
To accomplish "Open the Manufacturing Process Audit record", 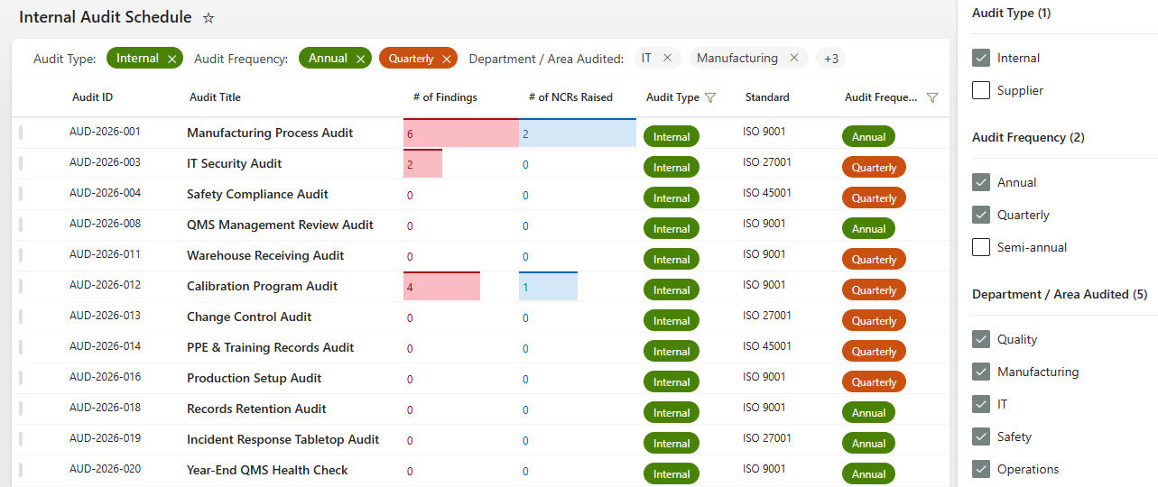I will (270, 133).
